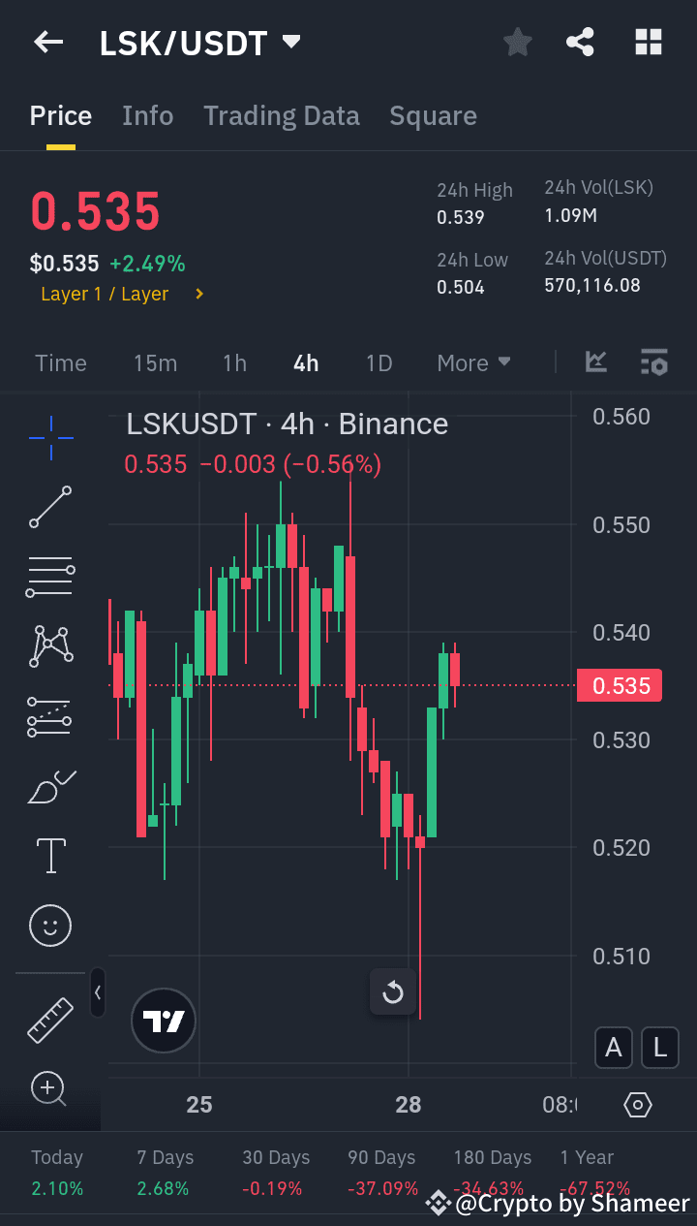Collapse the drawing tools sidebar
The height and width of the screenshot is (1226, 697).
tap(98, 992)
